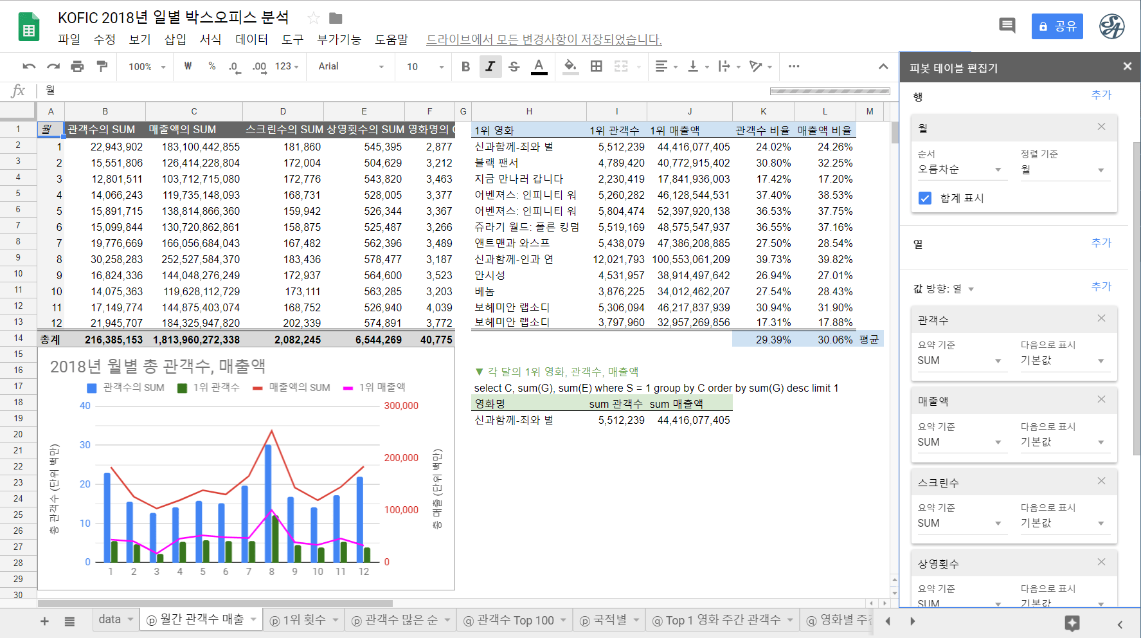This screenshot has width=1141, height=638.
Task: Star this spreadsheet document
Action: (x=313, y=17)
